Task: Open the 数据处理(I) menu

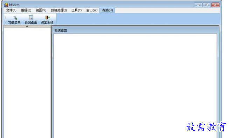Action: point(59,10)
